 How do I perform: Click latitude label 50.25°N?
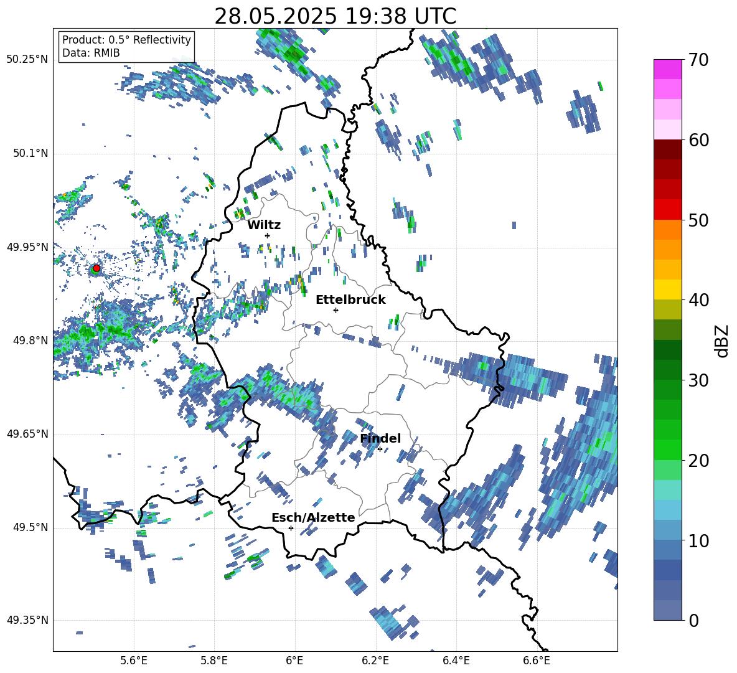point(27,60)
